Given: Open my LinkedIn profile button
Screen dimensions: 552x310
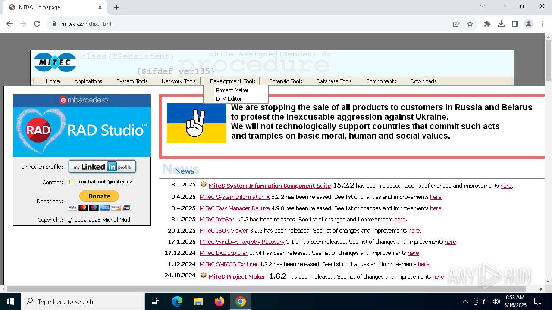Looking at the screenshot, I should pyautogui.click(x=102, y=167).
